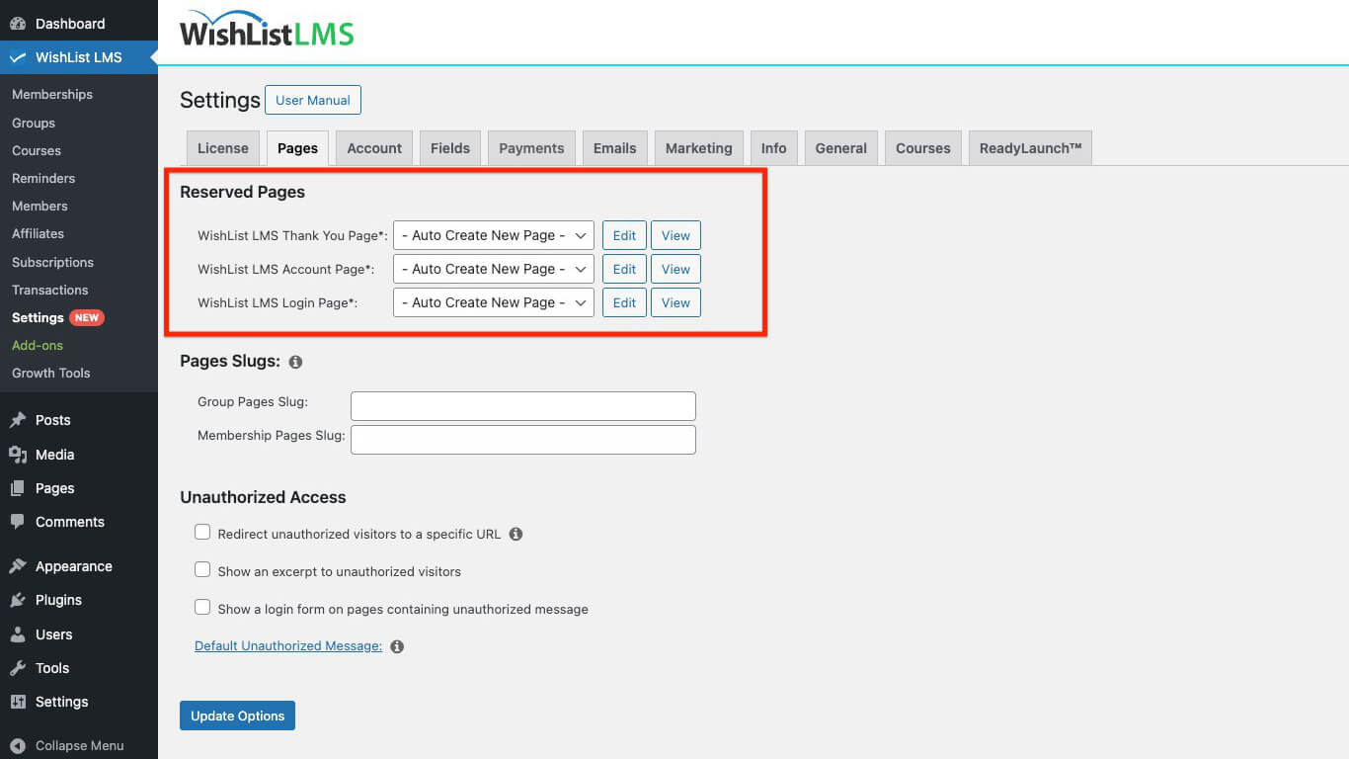Open the Login Page dropdown
The image size is (1349, 759).
493,303
